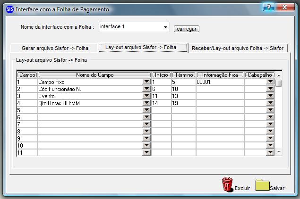The image size is (300, 199).
Task: Select the Lay-out arquivo Sisfor -> Folha tab
Action: click(141, 47)
